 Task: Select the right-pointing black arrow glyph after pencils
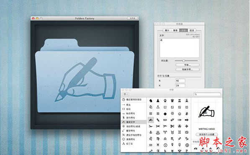[187, 120]
